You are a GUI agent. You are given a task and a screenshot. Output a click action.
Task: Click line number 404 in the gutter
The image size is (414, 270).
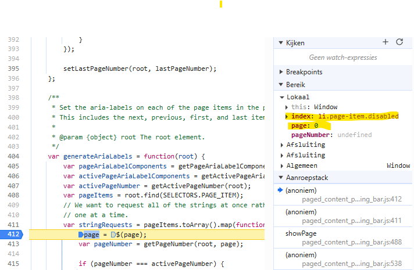[x=13, y=156]
